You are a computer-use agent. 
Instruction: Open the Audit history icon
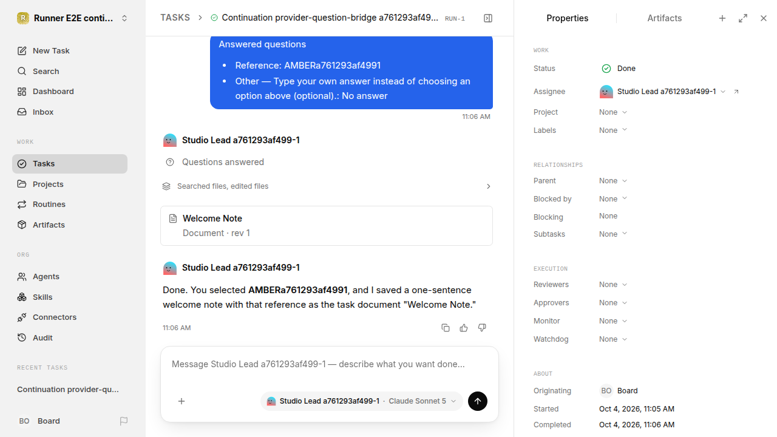tap(22, 338)
